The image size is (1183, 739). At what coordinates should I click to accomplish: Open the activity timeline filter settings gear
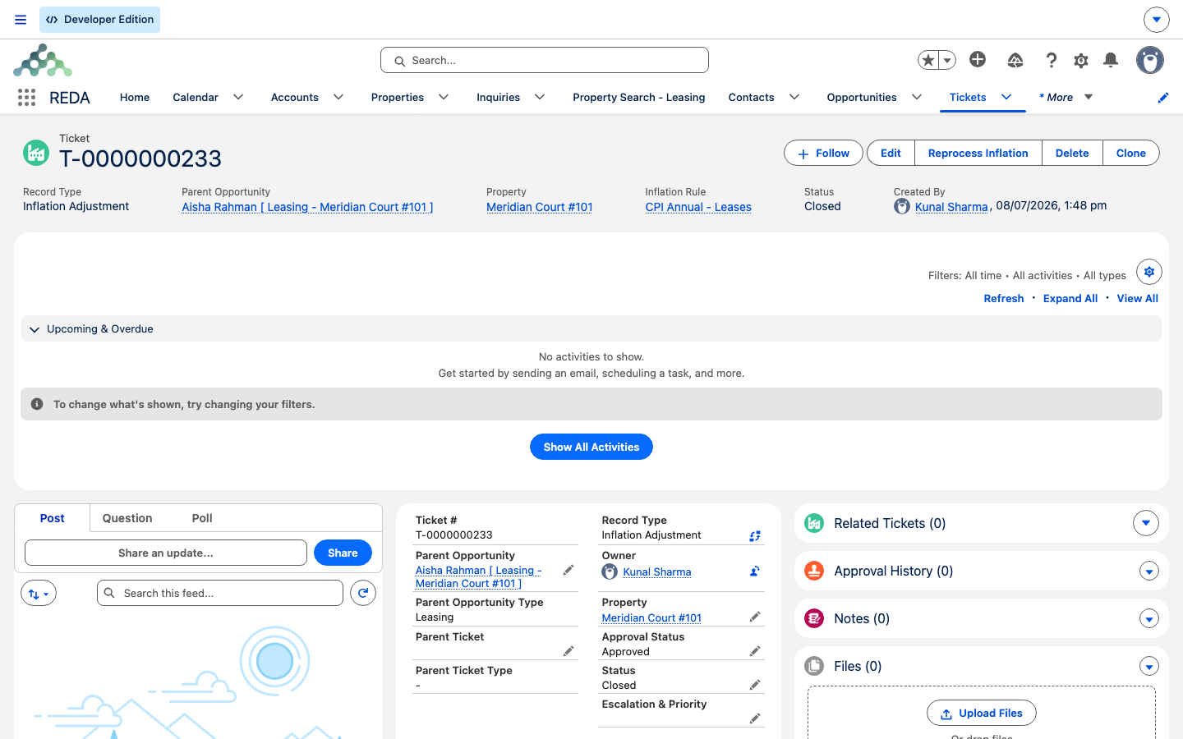[x=1149, y=272]
